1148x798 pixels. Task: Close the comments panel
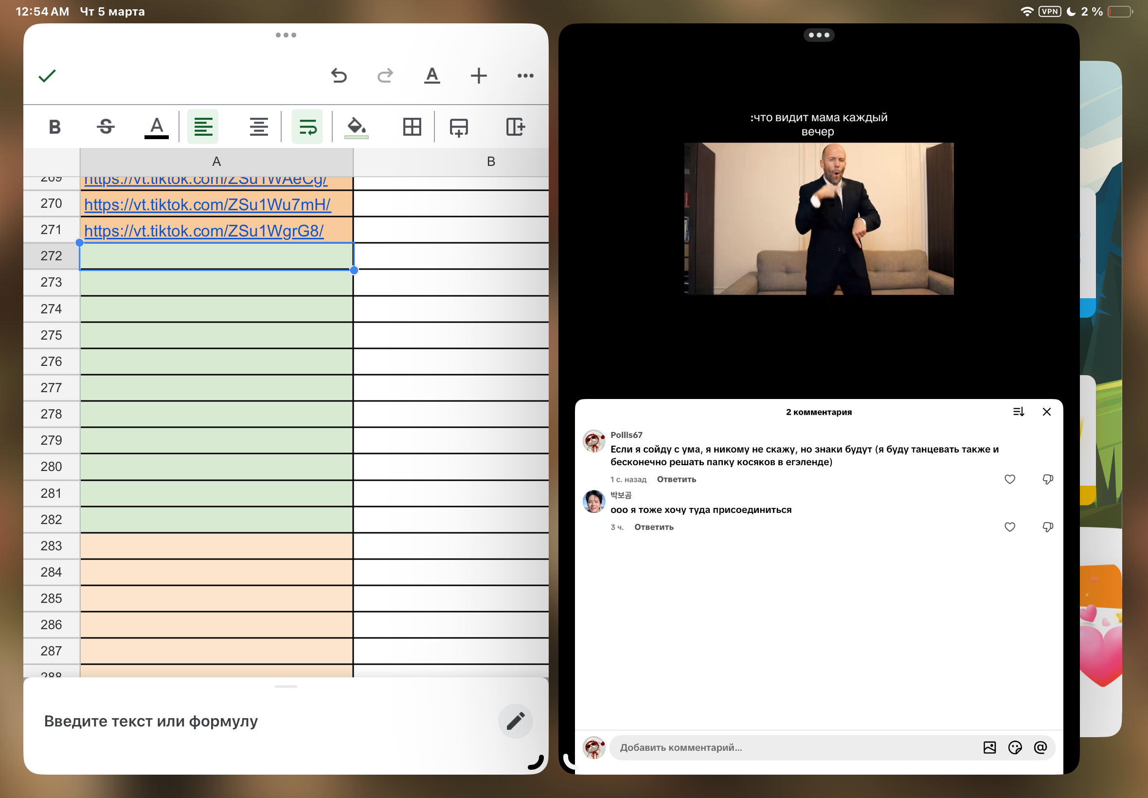tap(1046, 412)
